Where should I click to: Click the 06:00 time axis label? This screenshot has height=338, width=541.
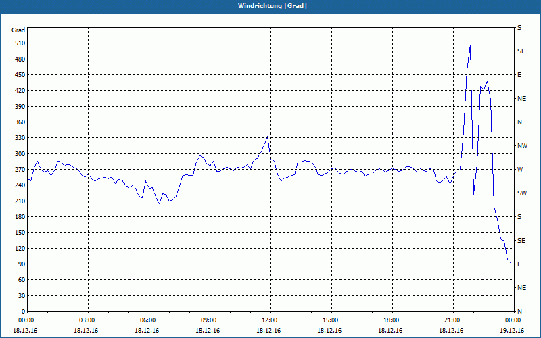coord(149,320)
